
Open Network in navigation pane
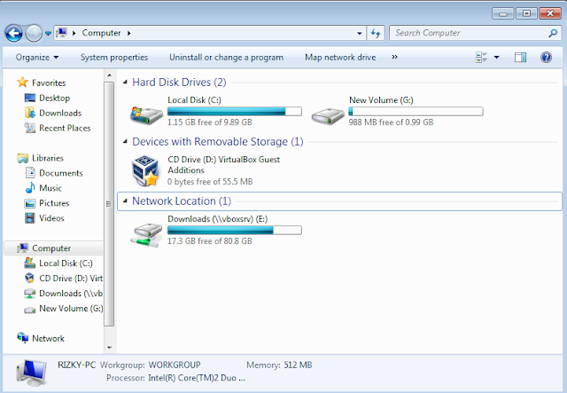coord(48,338)
